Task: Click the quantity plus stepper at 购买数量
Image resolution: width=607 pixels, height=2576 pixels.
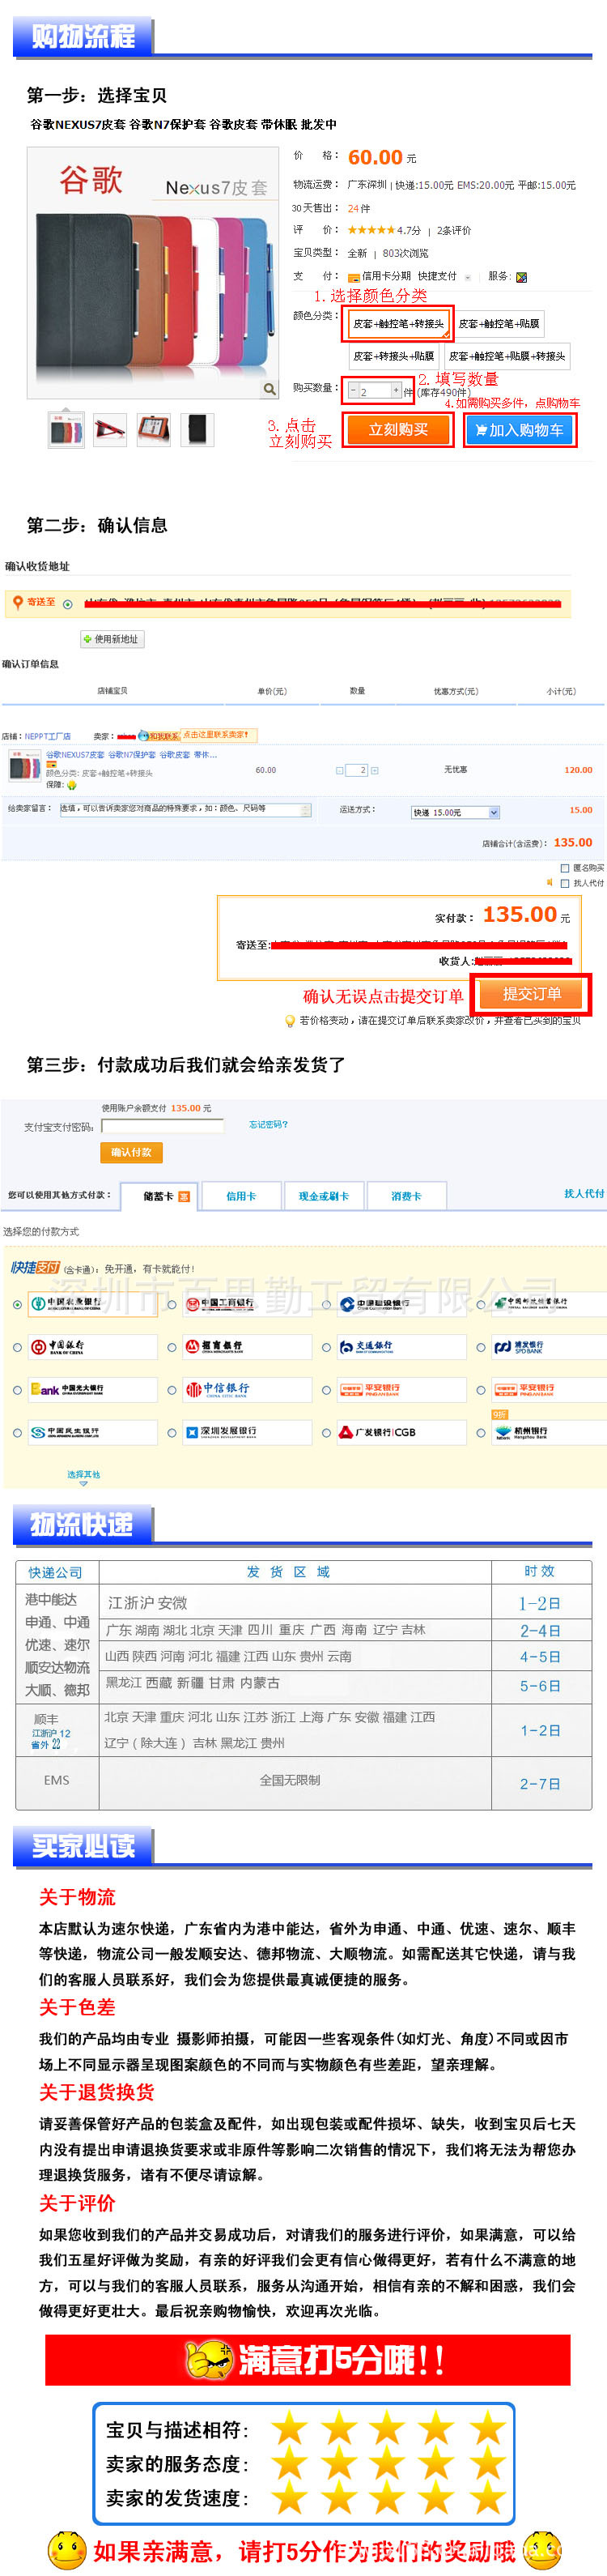Action: 397,390
